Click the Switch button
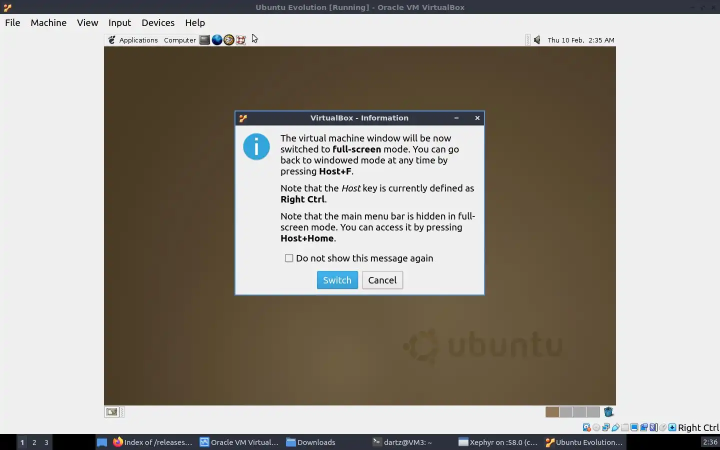The width and height of the screenshot is (720, 450). tap(337, 280)
